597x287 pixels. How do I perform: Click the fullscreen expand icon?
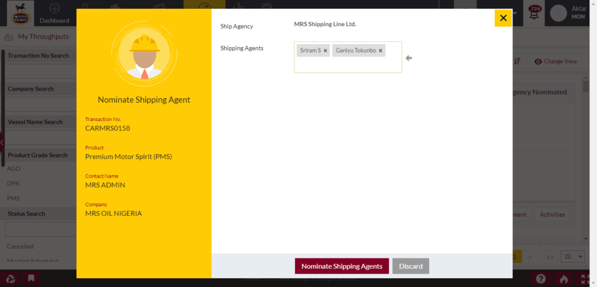[587, 279]
